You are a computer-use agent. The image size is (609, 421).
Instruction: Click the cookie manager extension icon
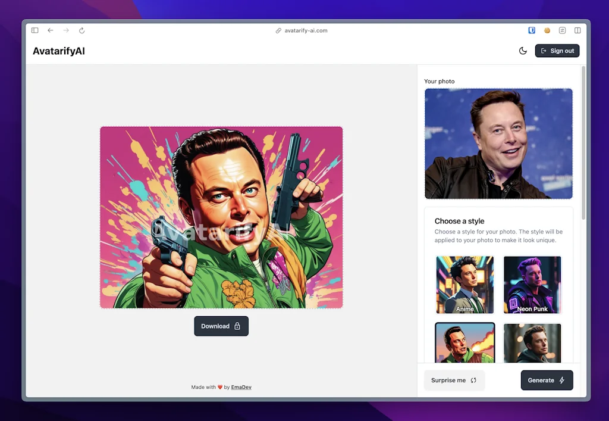click(x=547, y=30)
